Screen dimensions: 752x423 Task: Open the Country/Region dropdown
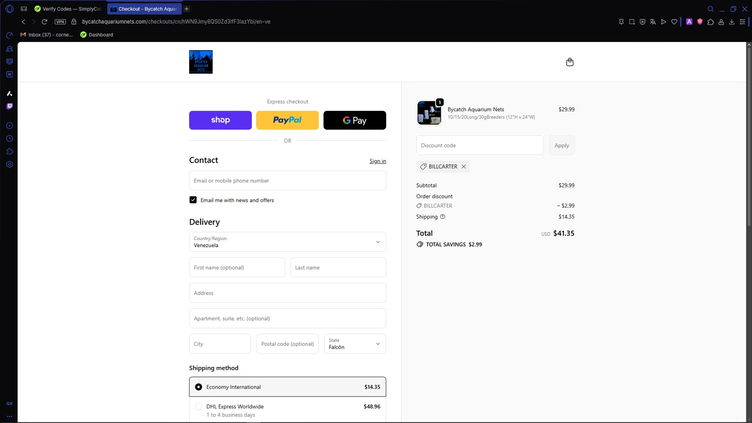pos(287,242)
